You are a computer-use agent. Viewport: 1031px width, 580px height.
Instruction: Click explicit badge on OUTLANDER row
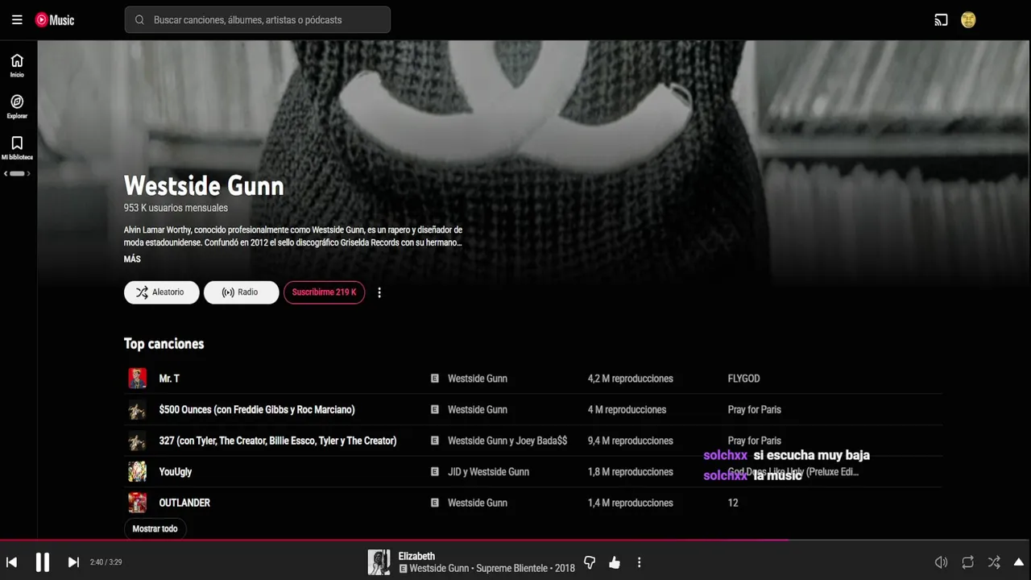point(435,503)
